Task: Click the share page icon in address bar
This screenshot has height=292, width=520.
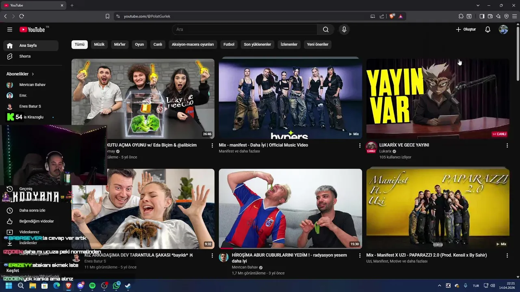Action: coord(382,16)
